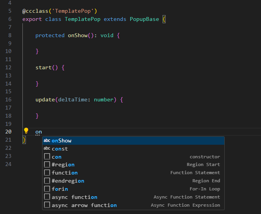Screen dimensions: 261x214
Task: Click the abc icon beside const suggestion
Action: (47, 149)
